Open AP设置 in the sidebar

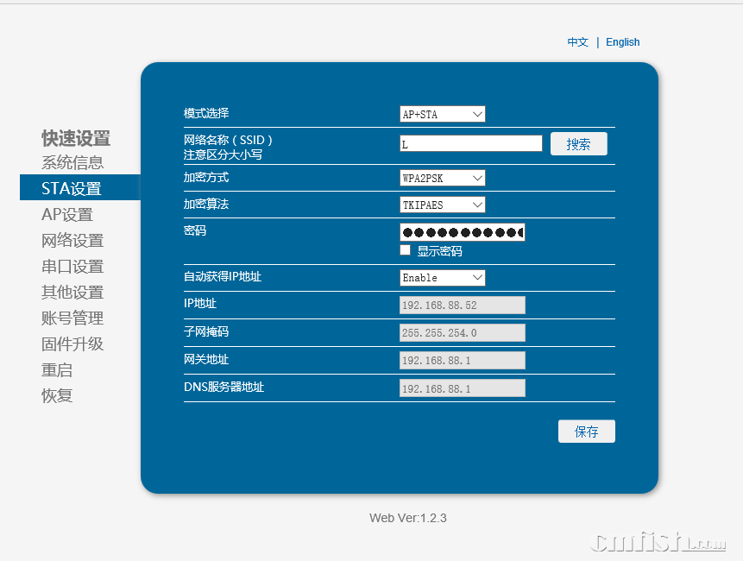pos(67,215)
